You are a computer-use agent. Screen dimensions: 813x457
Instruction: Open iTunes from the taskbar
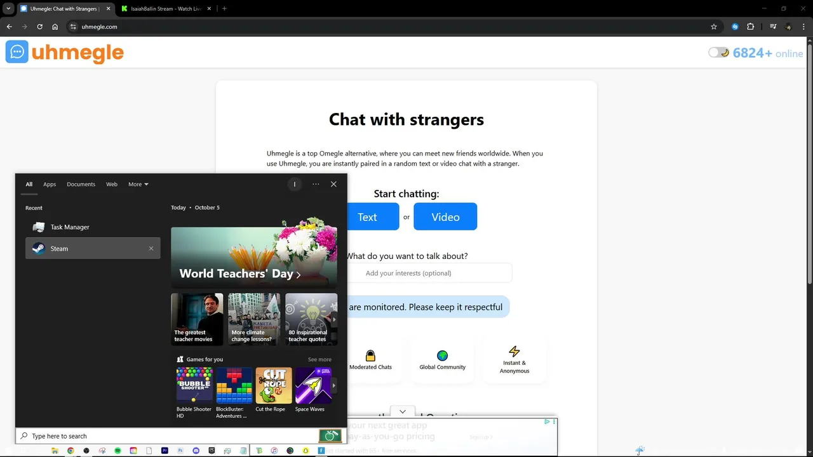(274, 451)
